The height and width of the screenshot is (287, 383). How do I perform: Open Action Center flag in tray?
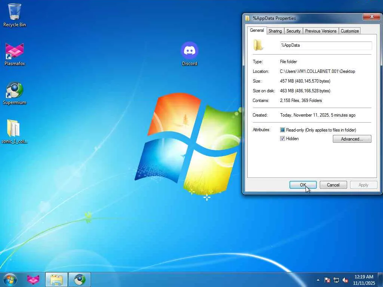(327, 280)
